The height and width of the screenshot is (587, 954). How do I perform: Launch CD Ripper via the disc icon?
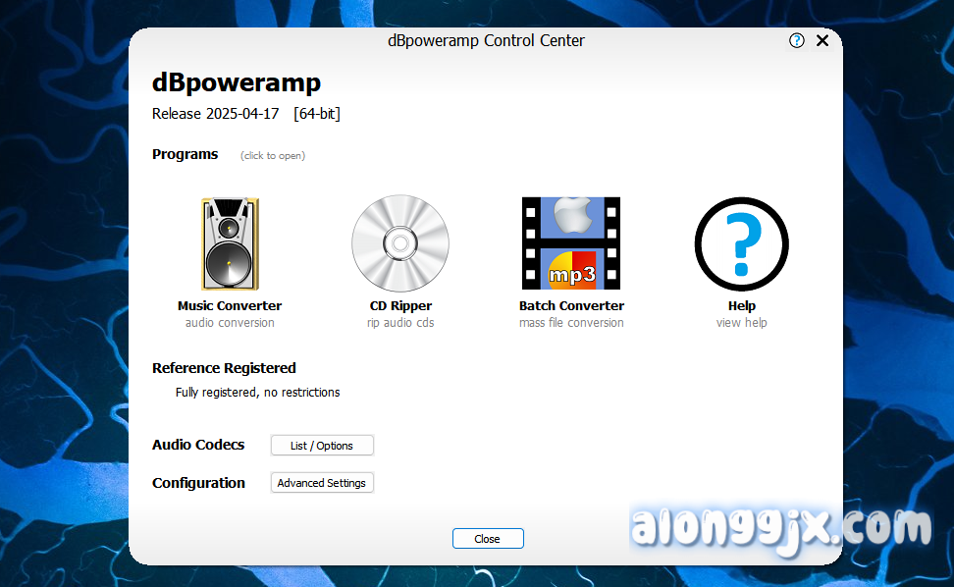click(400, 243)
